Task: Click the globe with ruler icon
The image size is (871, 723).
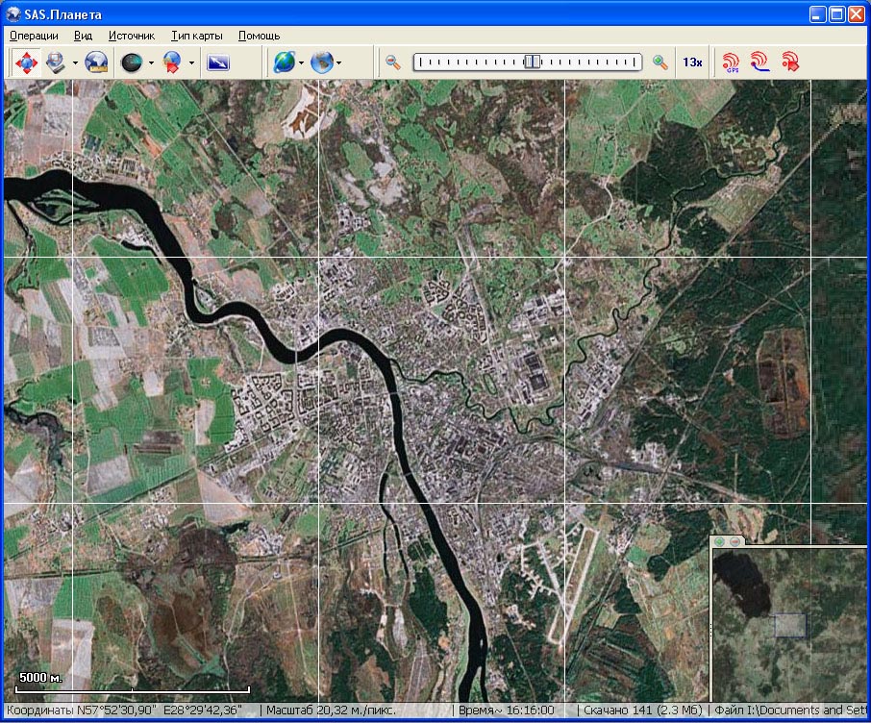Action: coord(97,62)
